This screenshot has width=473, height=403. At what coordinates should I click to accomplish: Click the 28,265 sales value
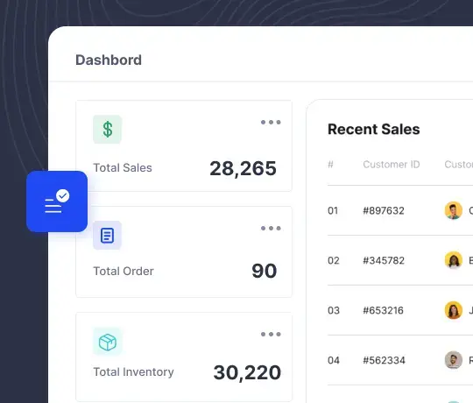coord(244,168)
